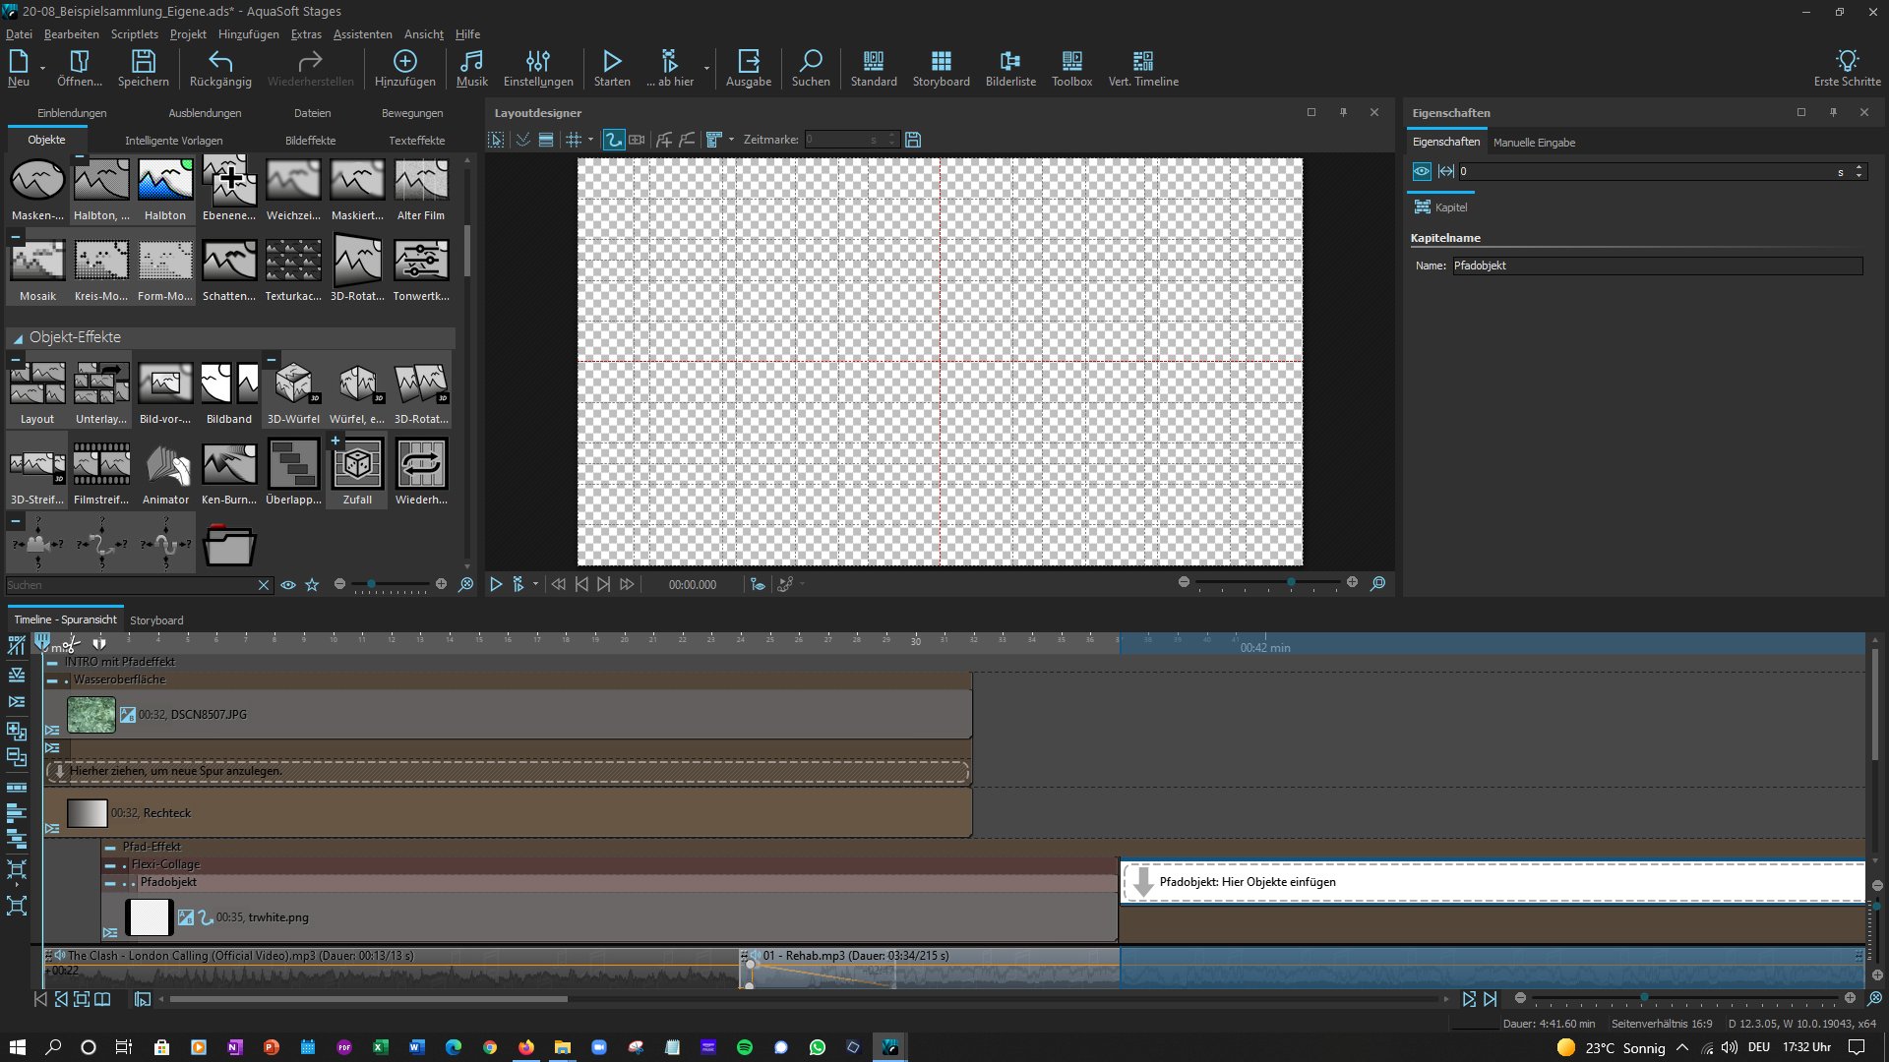
Task: Click the scissors cut marker in timeline
Action: point(69,645)
